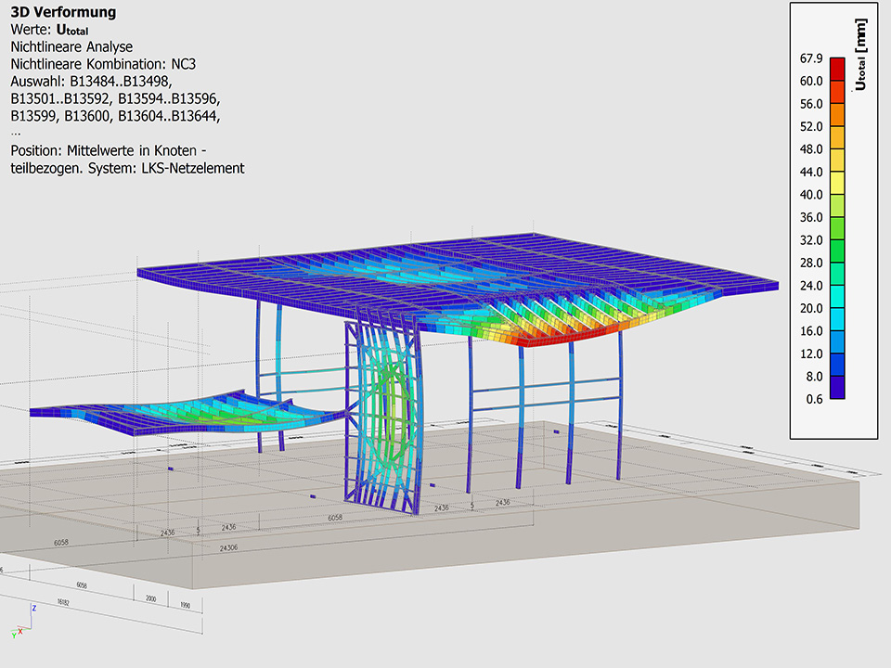The width and height of the screenshot is (891, 668).
Task: Select the curved central wall framework
Action: 382,417
